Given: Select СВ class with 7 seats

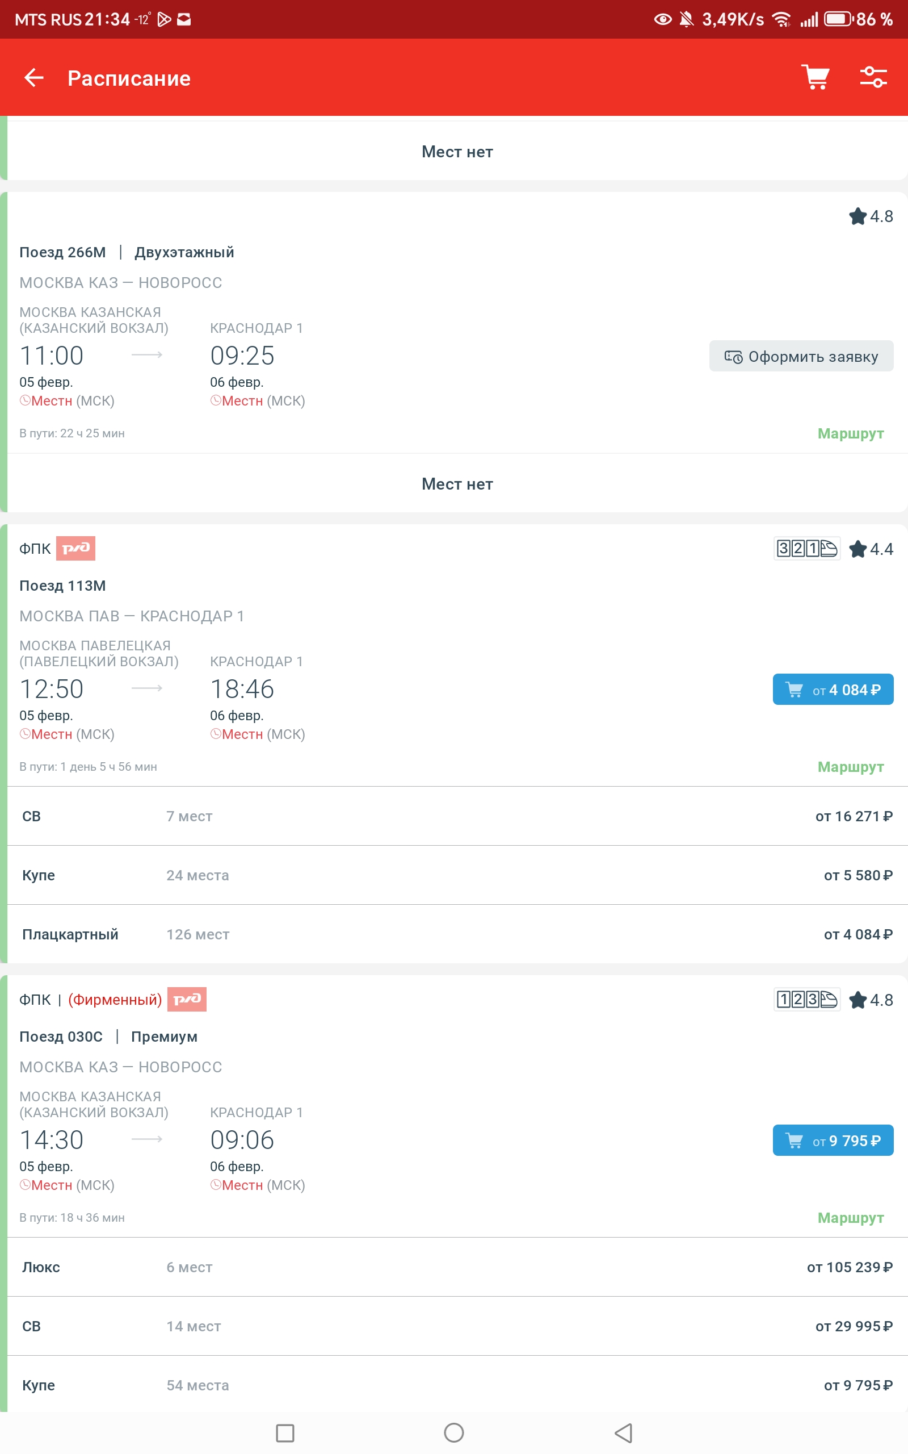Looking at the screenshot, I should (456, 816).
